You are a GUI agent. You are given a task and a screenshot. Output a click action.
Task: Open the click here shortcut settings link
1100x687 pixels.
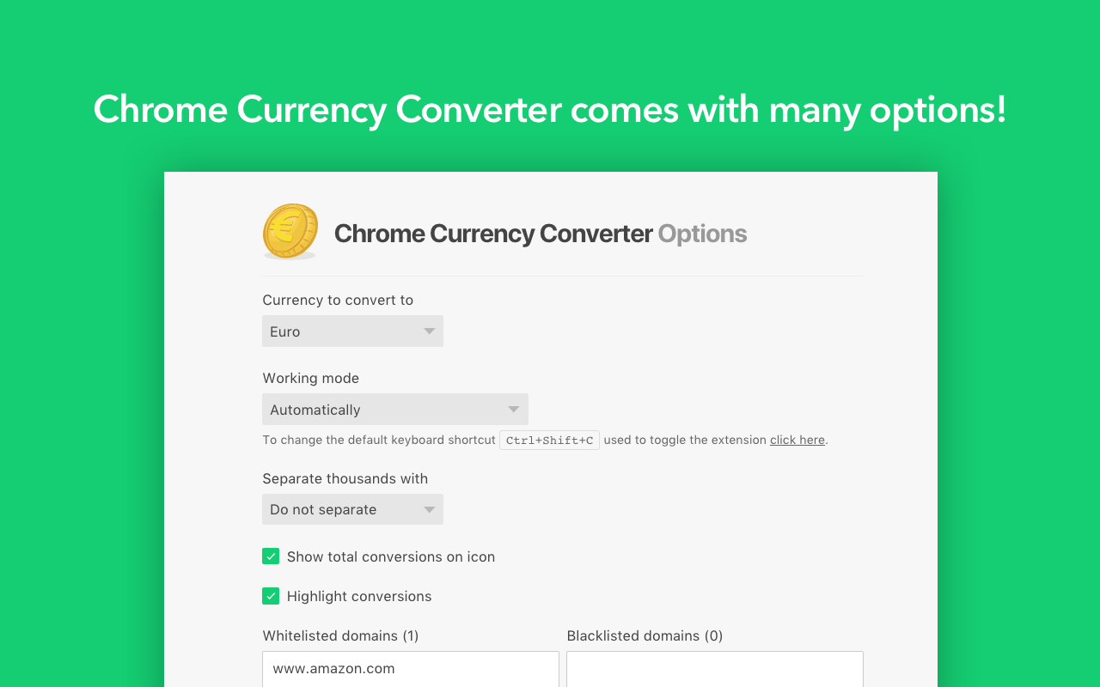pos(797,439)
